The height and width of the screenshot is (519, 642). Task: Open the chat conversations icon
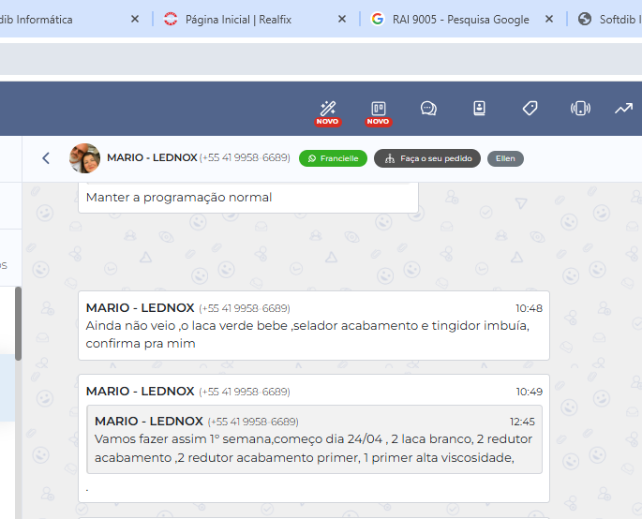click(428, 109)
